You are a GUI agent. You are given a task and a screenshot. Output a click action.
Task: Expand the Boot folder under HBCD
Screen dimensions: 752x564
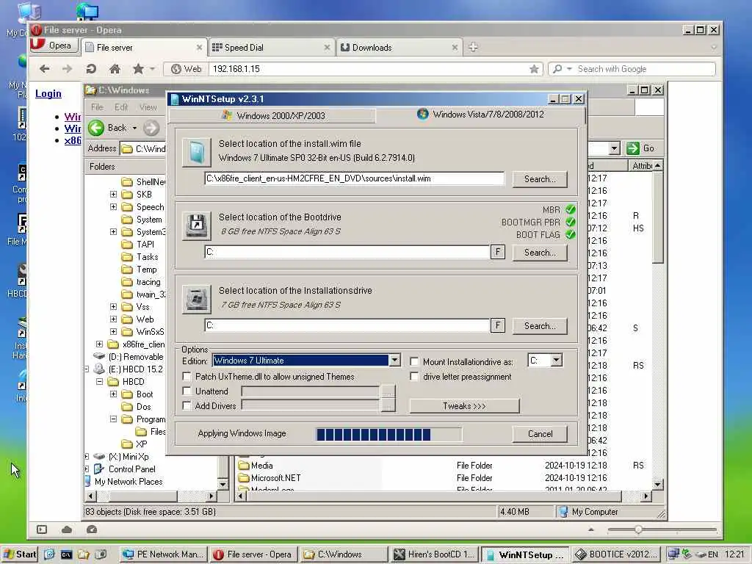(x=113, y=394)
